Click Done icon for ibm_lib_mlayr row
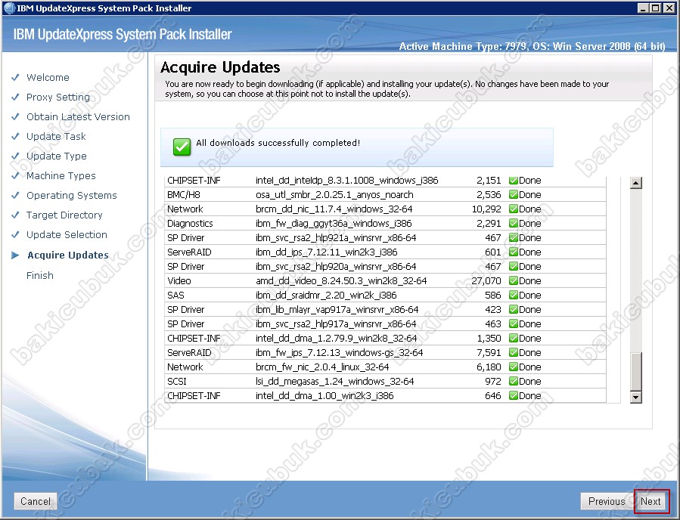 (514, 309)
